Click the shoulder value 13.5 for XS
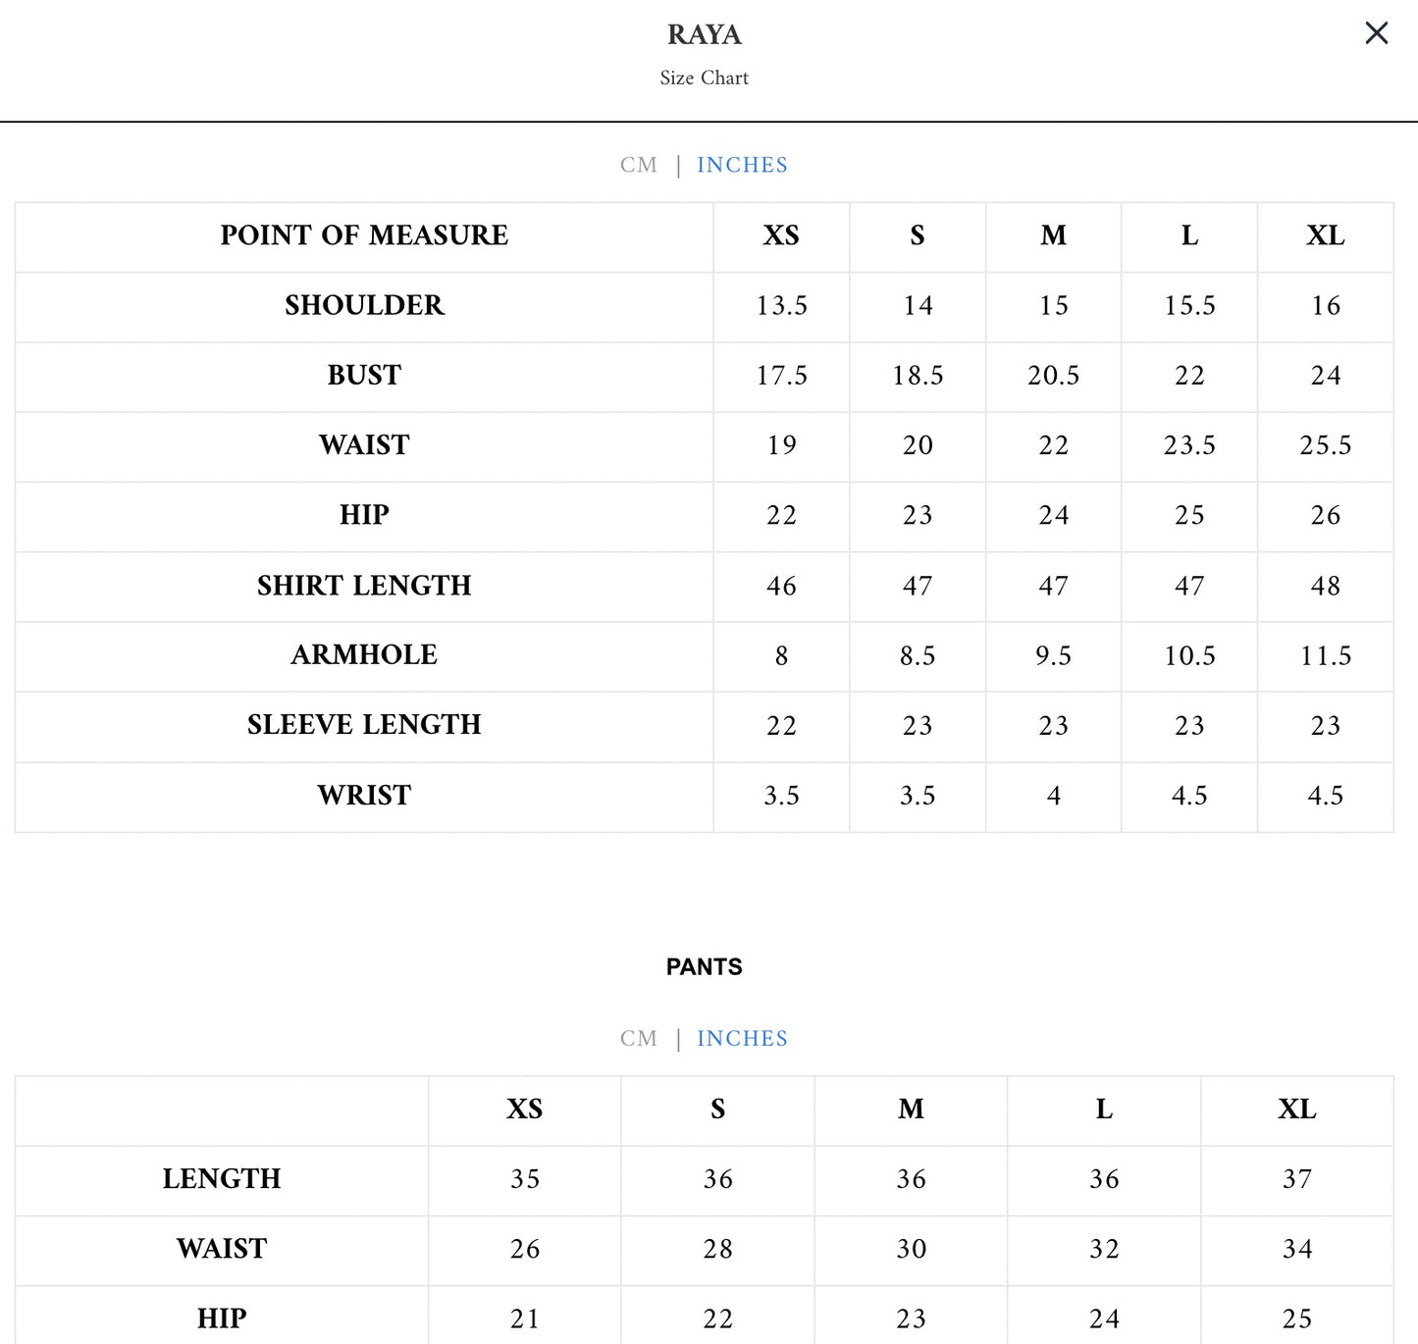 tap(781, 306)
